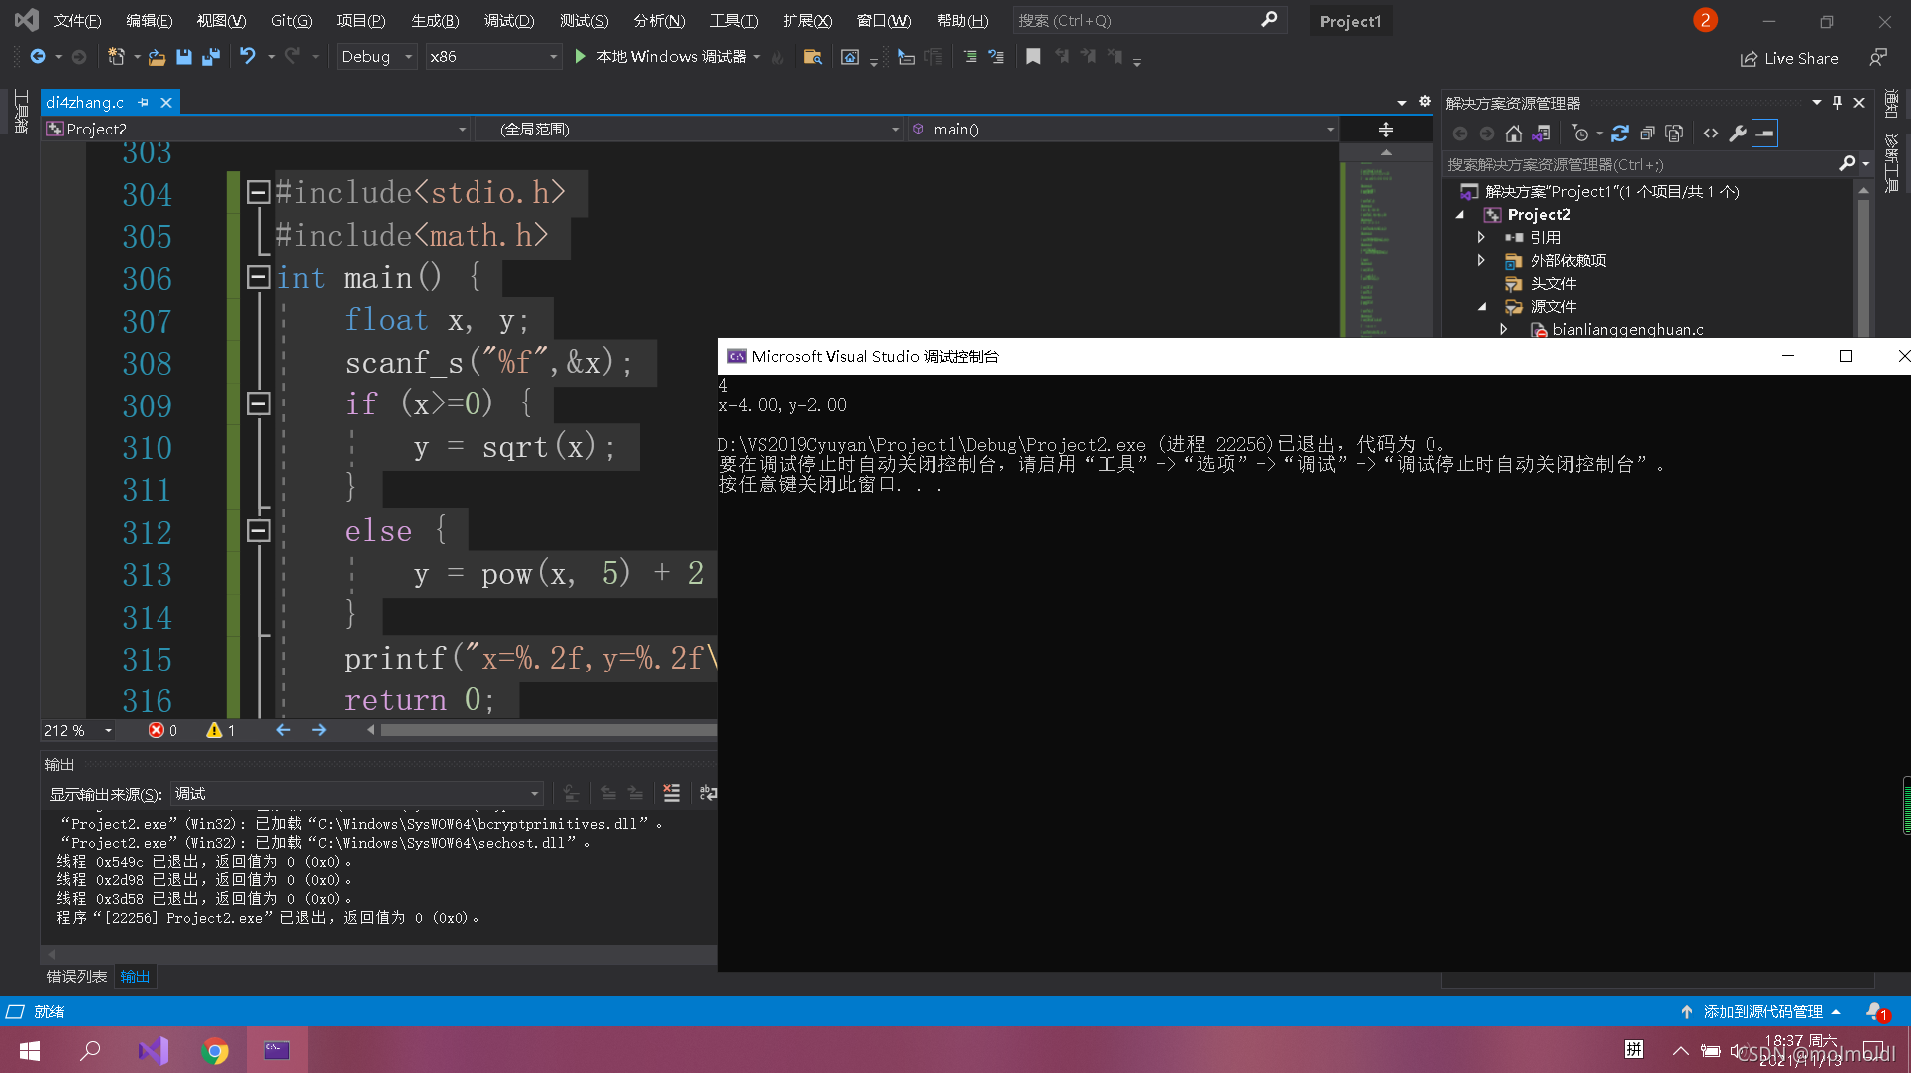Open the Debug configuration dropdown
1911x1073 pixels.
376,57
